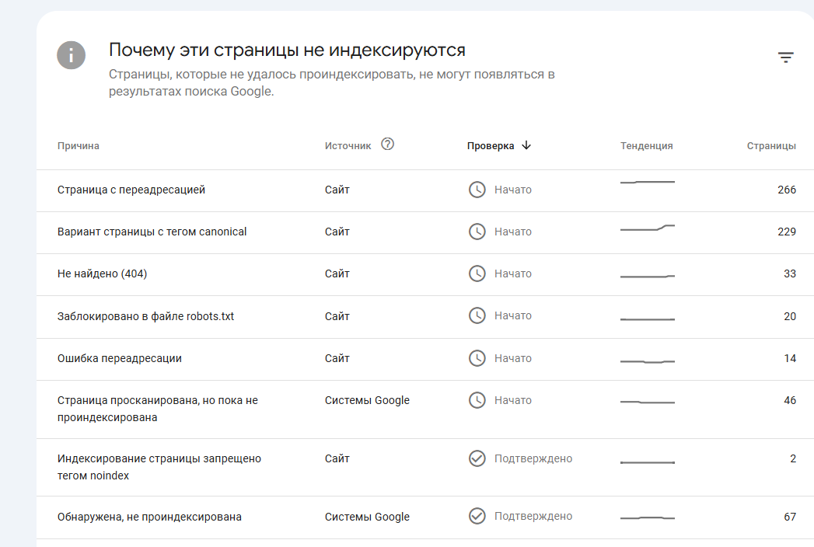Image resolution: width=814 pixels, height=547 pixels.
Task: Click checkmark icon in Обнаружена, не проиндексирована row
Action: pos(477,517)
